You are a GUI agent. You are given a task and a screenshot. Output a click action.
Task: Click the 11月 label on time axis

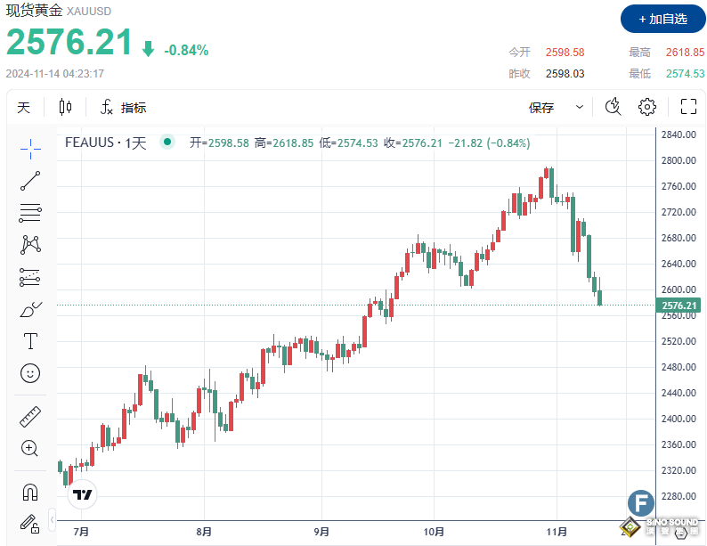[557, 532]
